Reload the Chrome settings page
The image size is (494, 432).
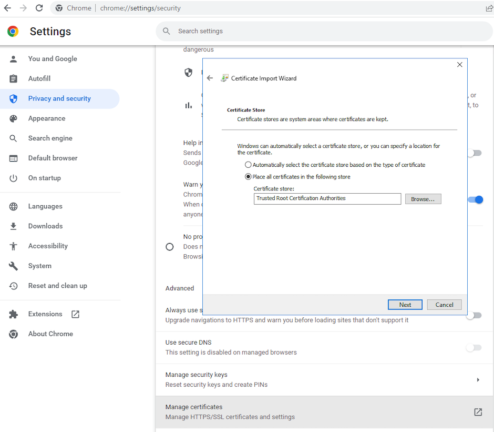39,8
